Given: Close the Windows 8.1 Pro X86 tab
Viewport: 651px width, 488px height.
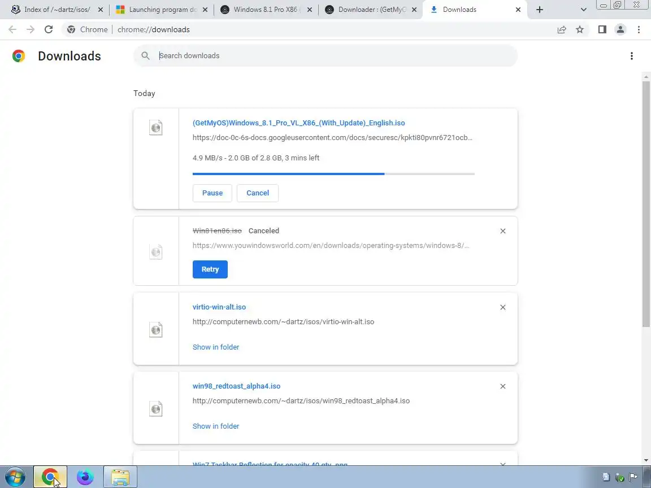Looking at the screenshot, I should pos(310,10).
